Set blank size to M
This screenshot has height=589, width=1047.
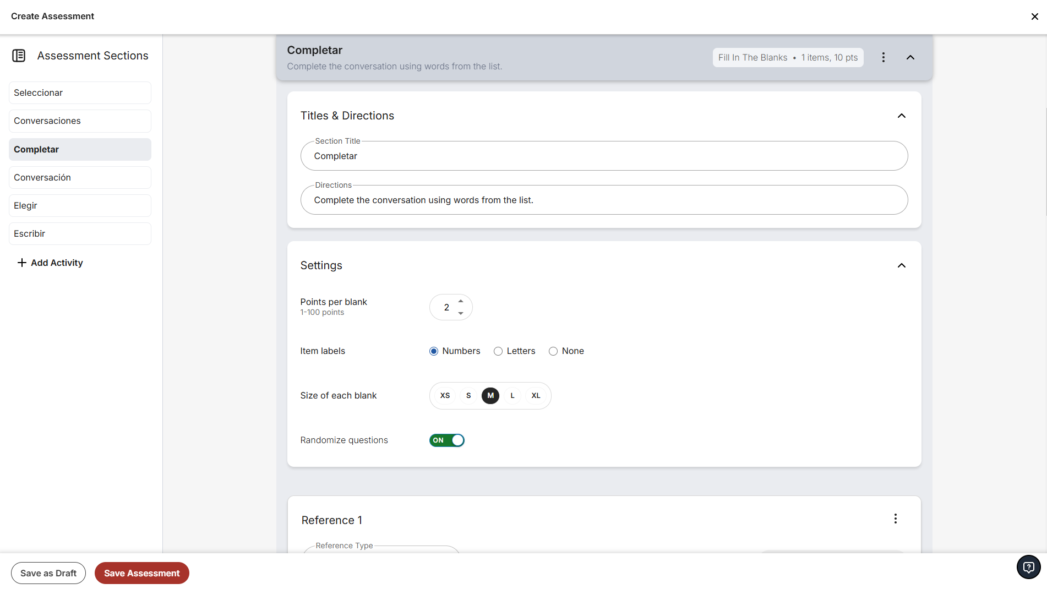coord(490,396)
